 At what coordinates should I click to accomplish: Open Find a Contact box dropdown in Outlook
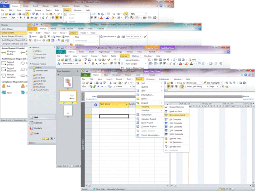click(x=141, y=36)
